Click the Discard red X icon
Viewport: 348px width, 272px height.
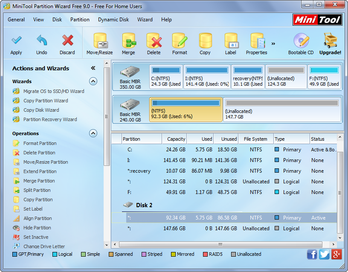tap(67, 40)
